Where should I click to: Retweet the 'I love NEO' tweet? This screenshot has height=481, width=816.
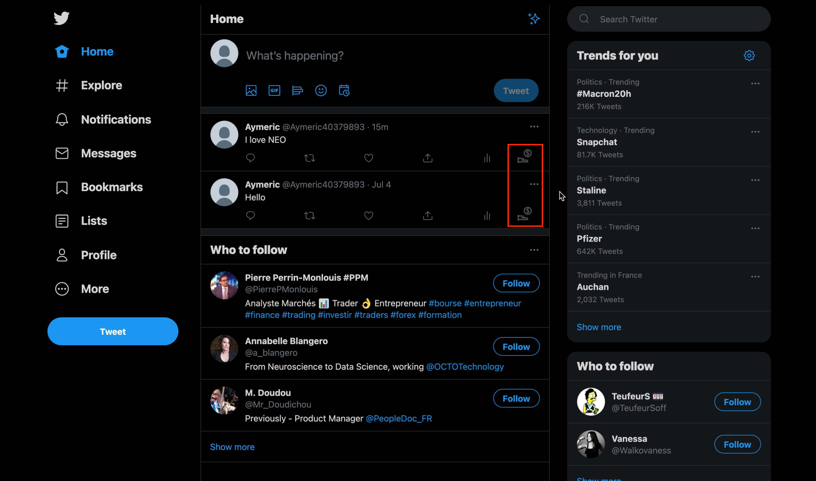tap(310, 158)
